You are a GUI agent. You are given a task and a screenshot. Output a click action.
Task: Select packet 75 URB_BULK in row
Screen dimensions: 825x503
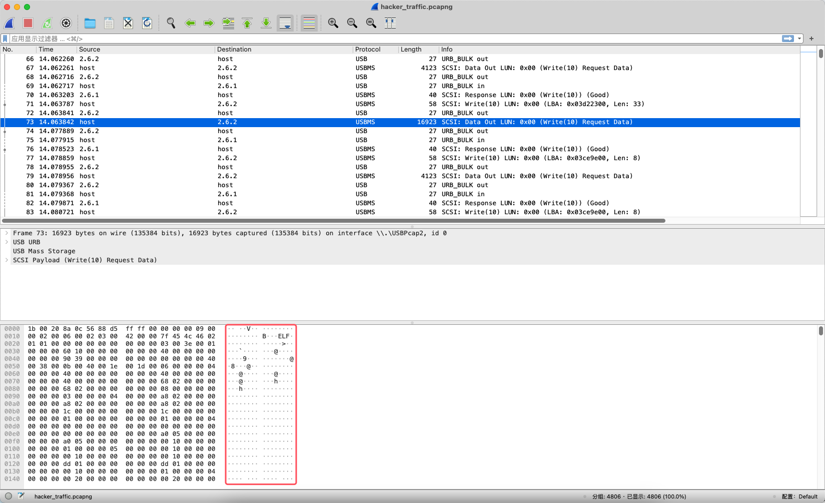tap(400, 140)
